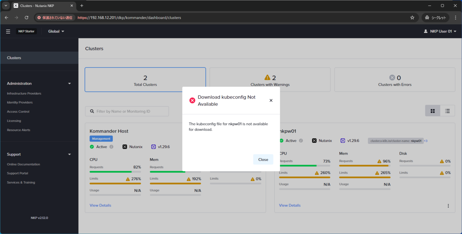This screenshot has width=462, height=234.
Task: Click the filter by name search field
Action: (127, 111)
